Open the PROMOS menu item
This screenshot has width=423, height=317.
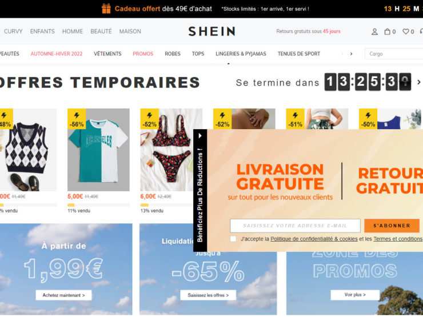[x=143, y=54]
